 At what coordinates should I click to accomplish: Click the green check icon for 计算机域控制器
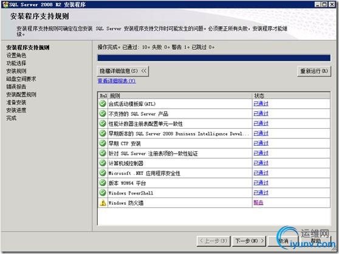coord(103,163)
